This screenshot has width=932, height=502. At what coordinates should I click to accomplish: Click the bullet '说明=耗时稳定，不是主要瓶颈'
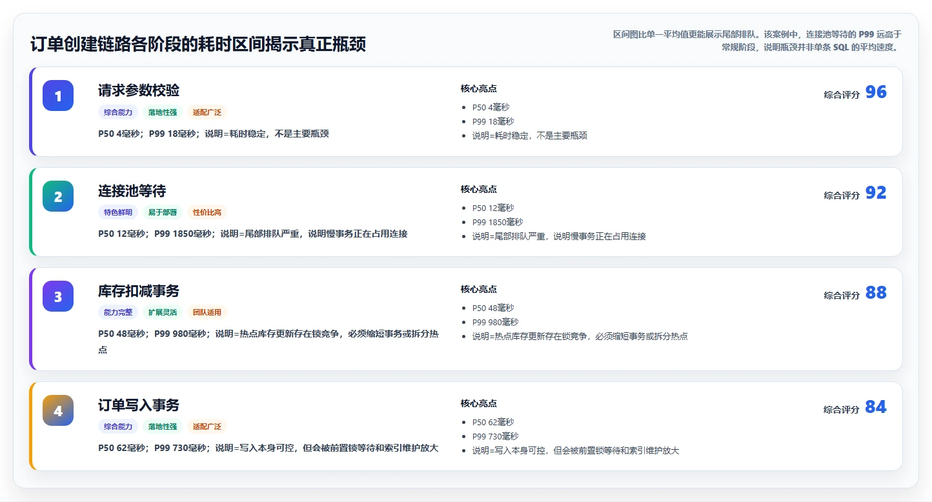(530, 136)
